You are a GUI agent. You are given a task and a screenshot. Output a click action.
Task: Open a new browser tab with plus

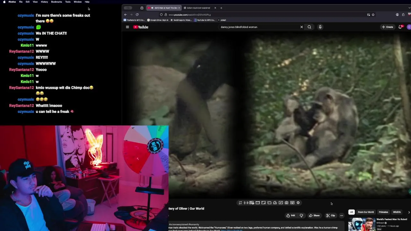(x=221, y=8)
